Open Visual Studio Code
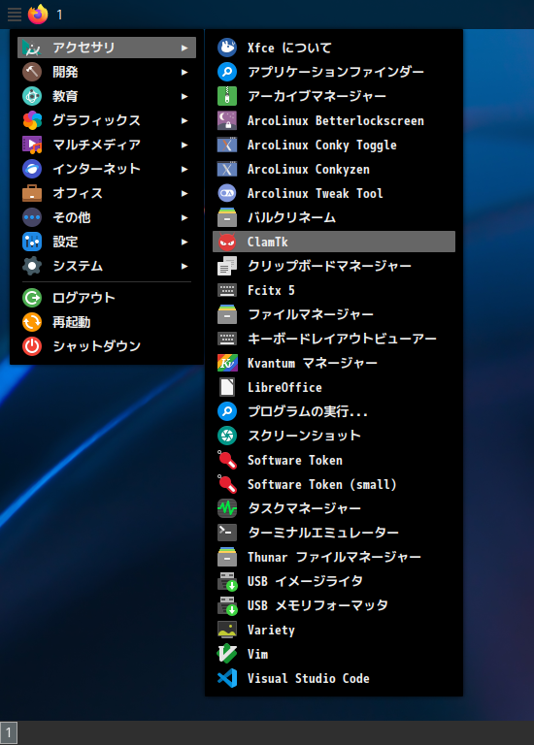 click(334, 678)
